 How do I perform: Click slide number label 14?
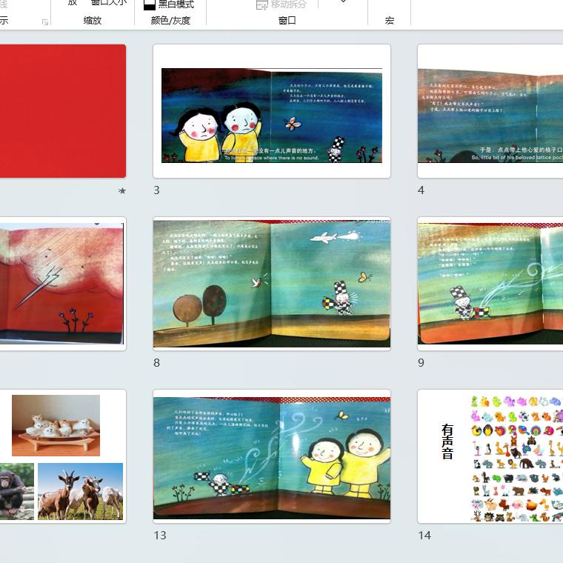[x=424, y=536]
